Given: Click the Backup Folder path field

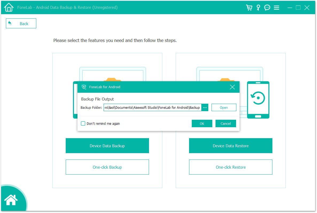Looking at the screenshot, I should [x=152, y=107].
